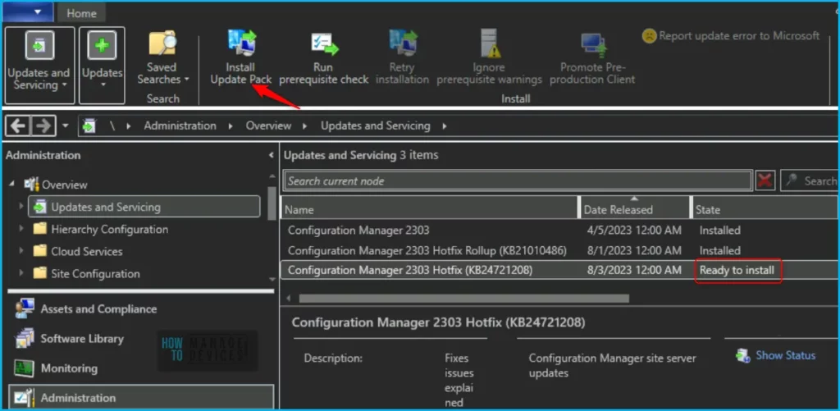Click Updates and Servicing in the breadcrumb
This screenshot has width=840, height=411.
(x=375, y=126)
